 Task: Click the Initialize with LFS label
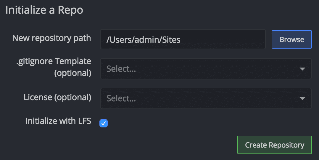point(58,121)
